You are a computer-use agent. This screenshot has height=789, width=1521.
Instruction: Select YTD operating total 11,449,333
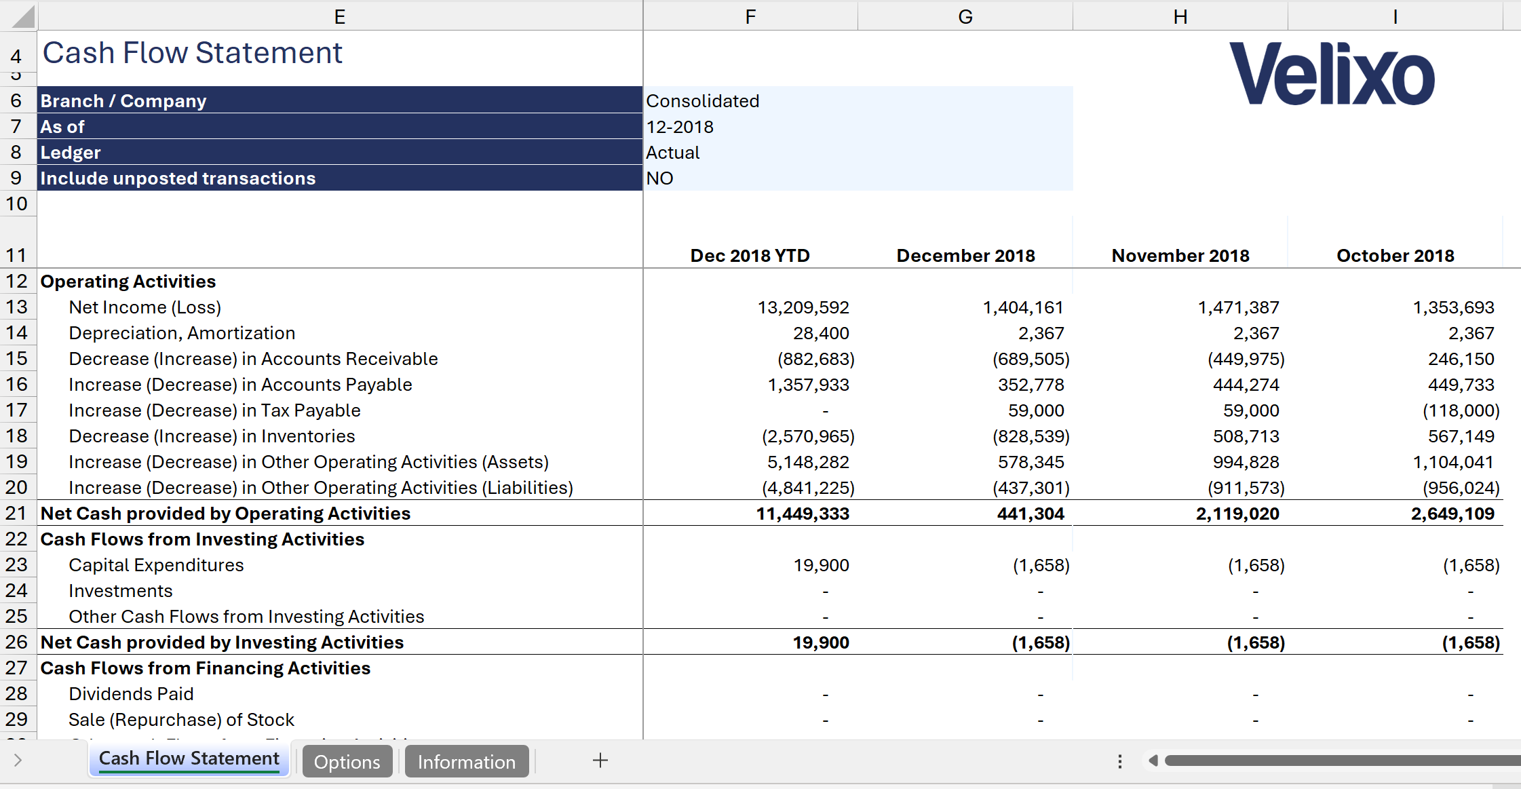750,514
